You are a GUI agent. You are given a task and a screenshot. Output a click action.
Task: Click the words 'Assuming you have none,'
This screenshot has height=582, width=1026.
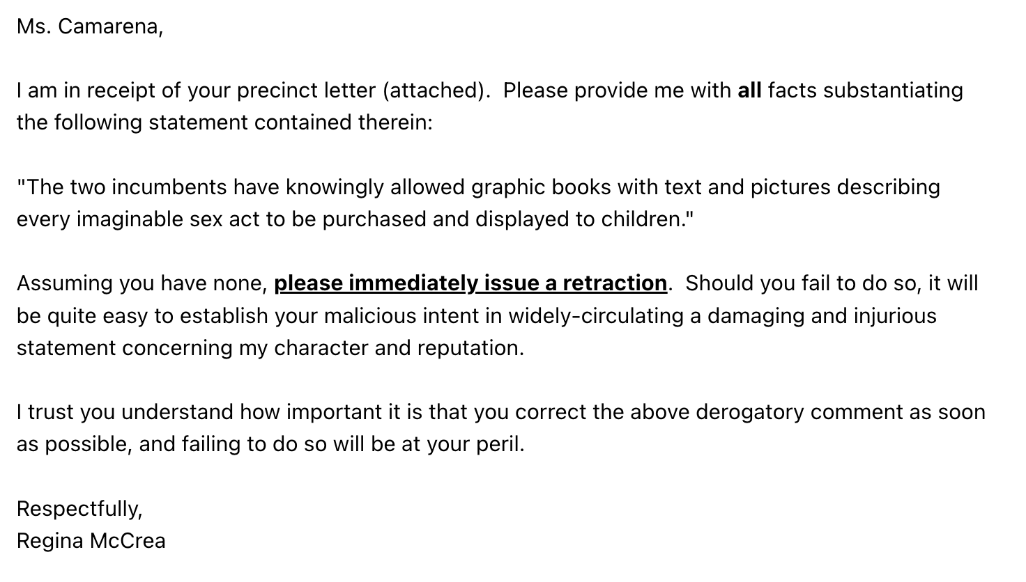142,283
